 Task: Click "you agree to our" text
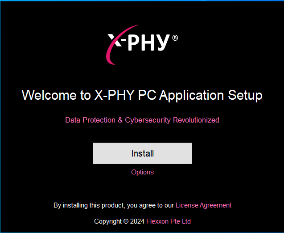pos(150,205)
